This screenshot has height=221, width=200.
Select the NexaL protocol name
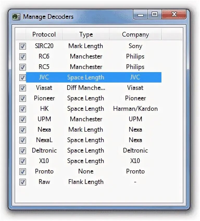pos(44,140)
